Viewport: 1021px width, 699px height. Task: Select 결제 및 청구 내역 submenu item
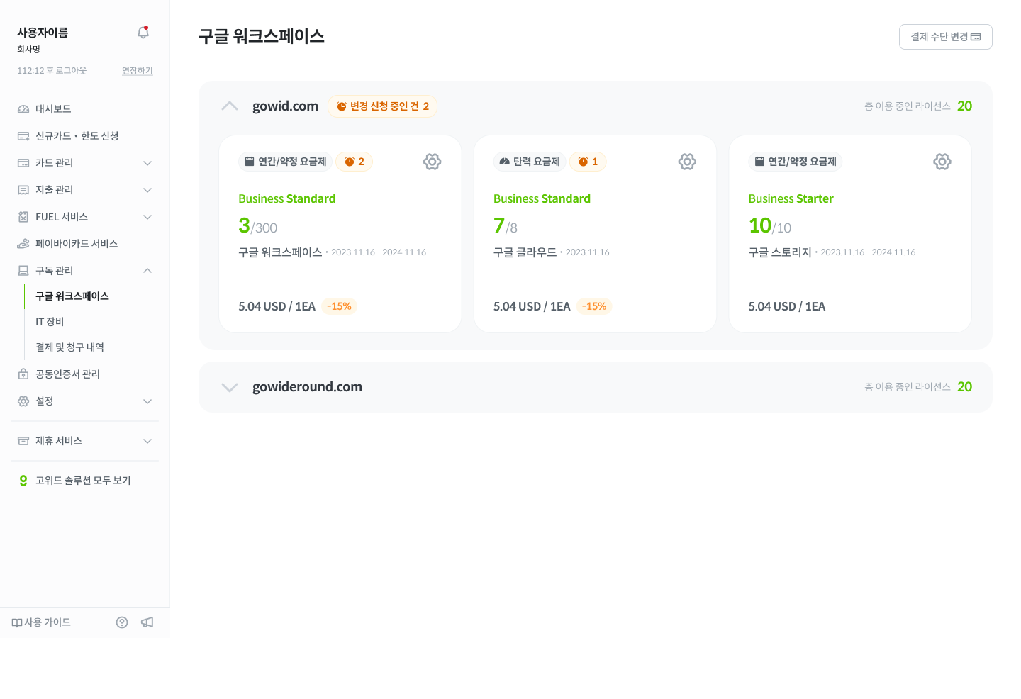(x=69, y=347)
